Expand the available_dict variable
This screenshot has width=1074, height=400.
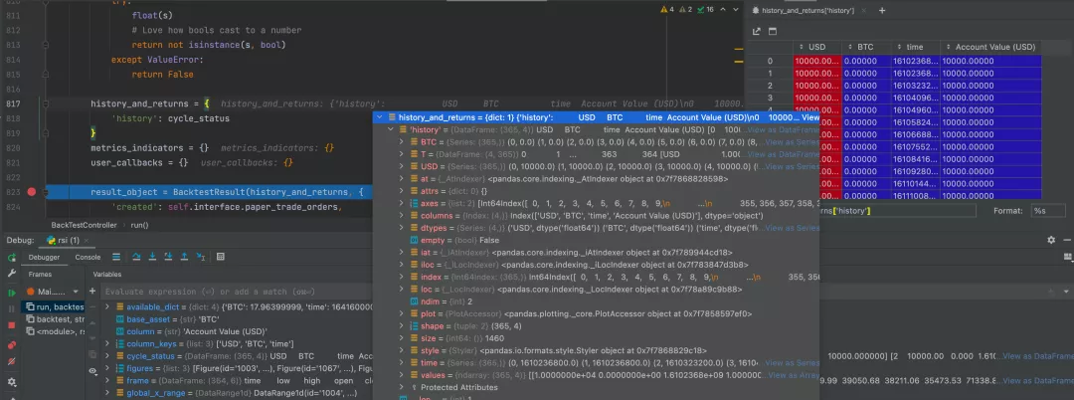(x=107, y=306)
